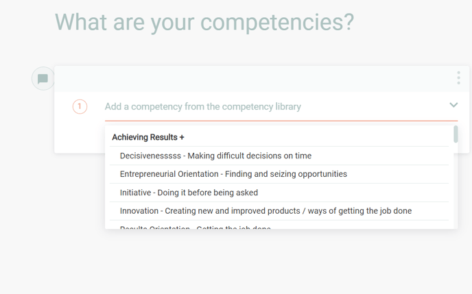Click the plus sign after Achieving Results

[182, 137]
